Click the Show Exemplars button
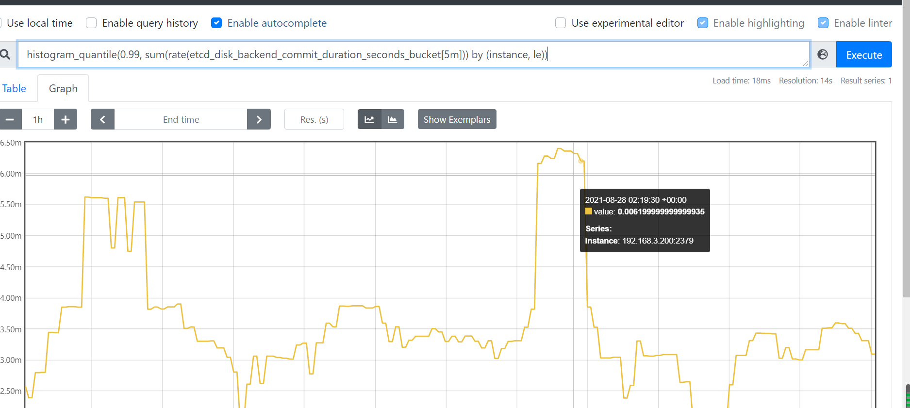The width and height of the screenshot is (910, 408). 457,119
